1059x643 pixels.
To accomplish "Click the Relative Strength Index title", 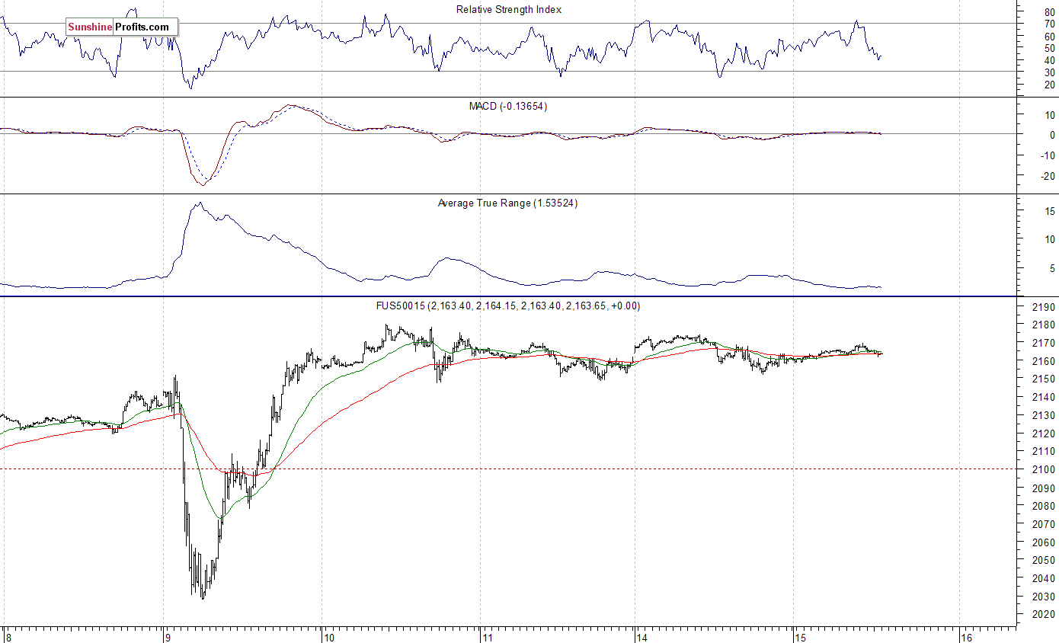I will (x=509, y=10).
